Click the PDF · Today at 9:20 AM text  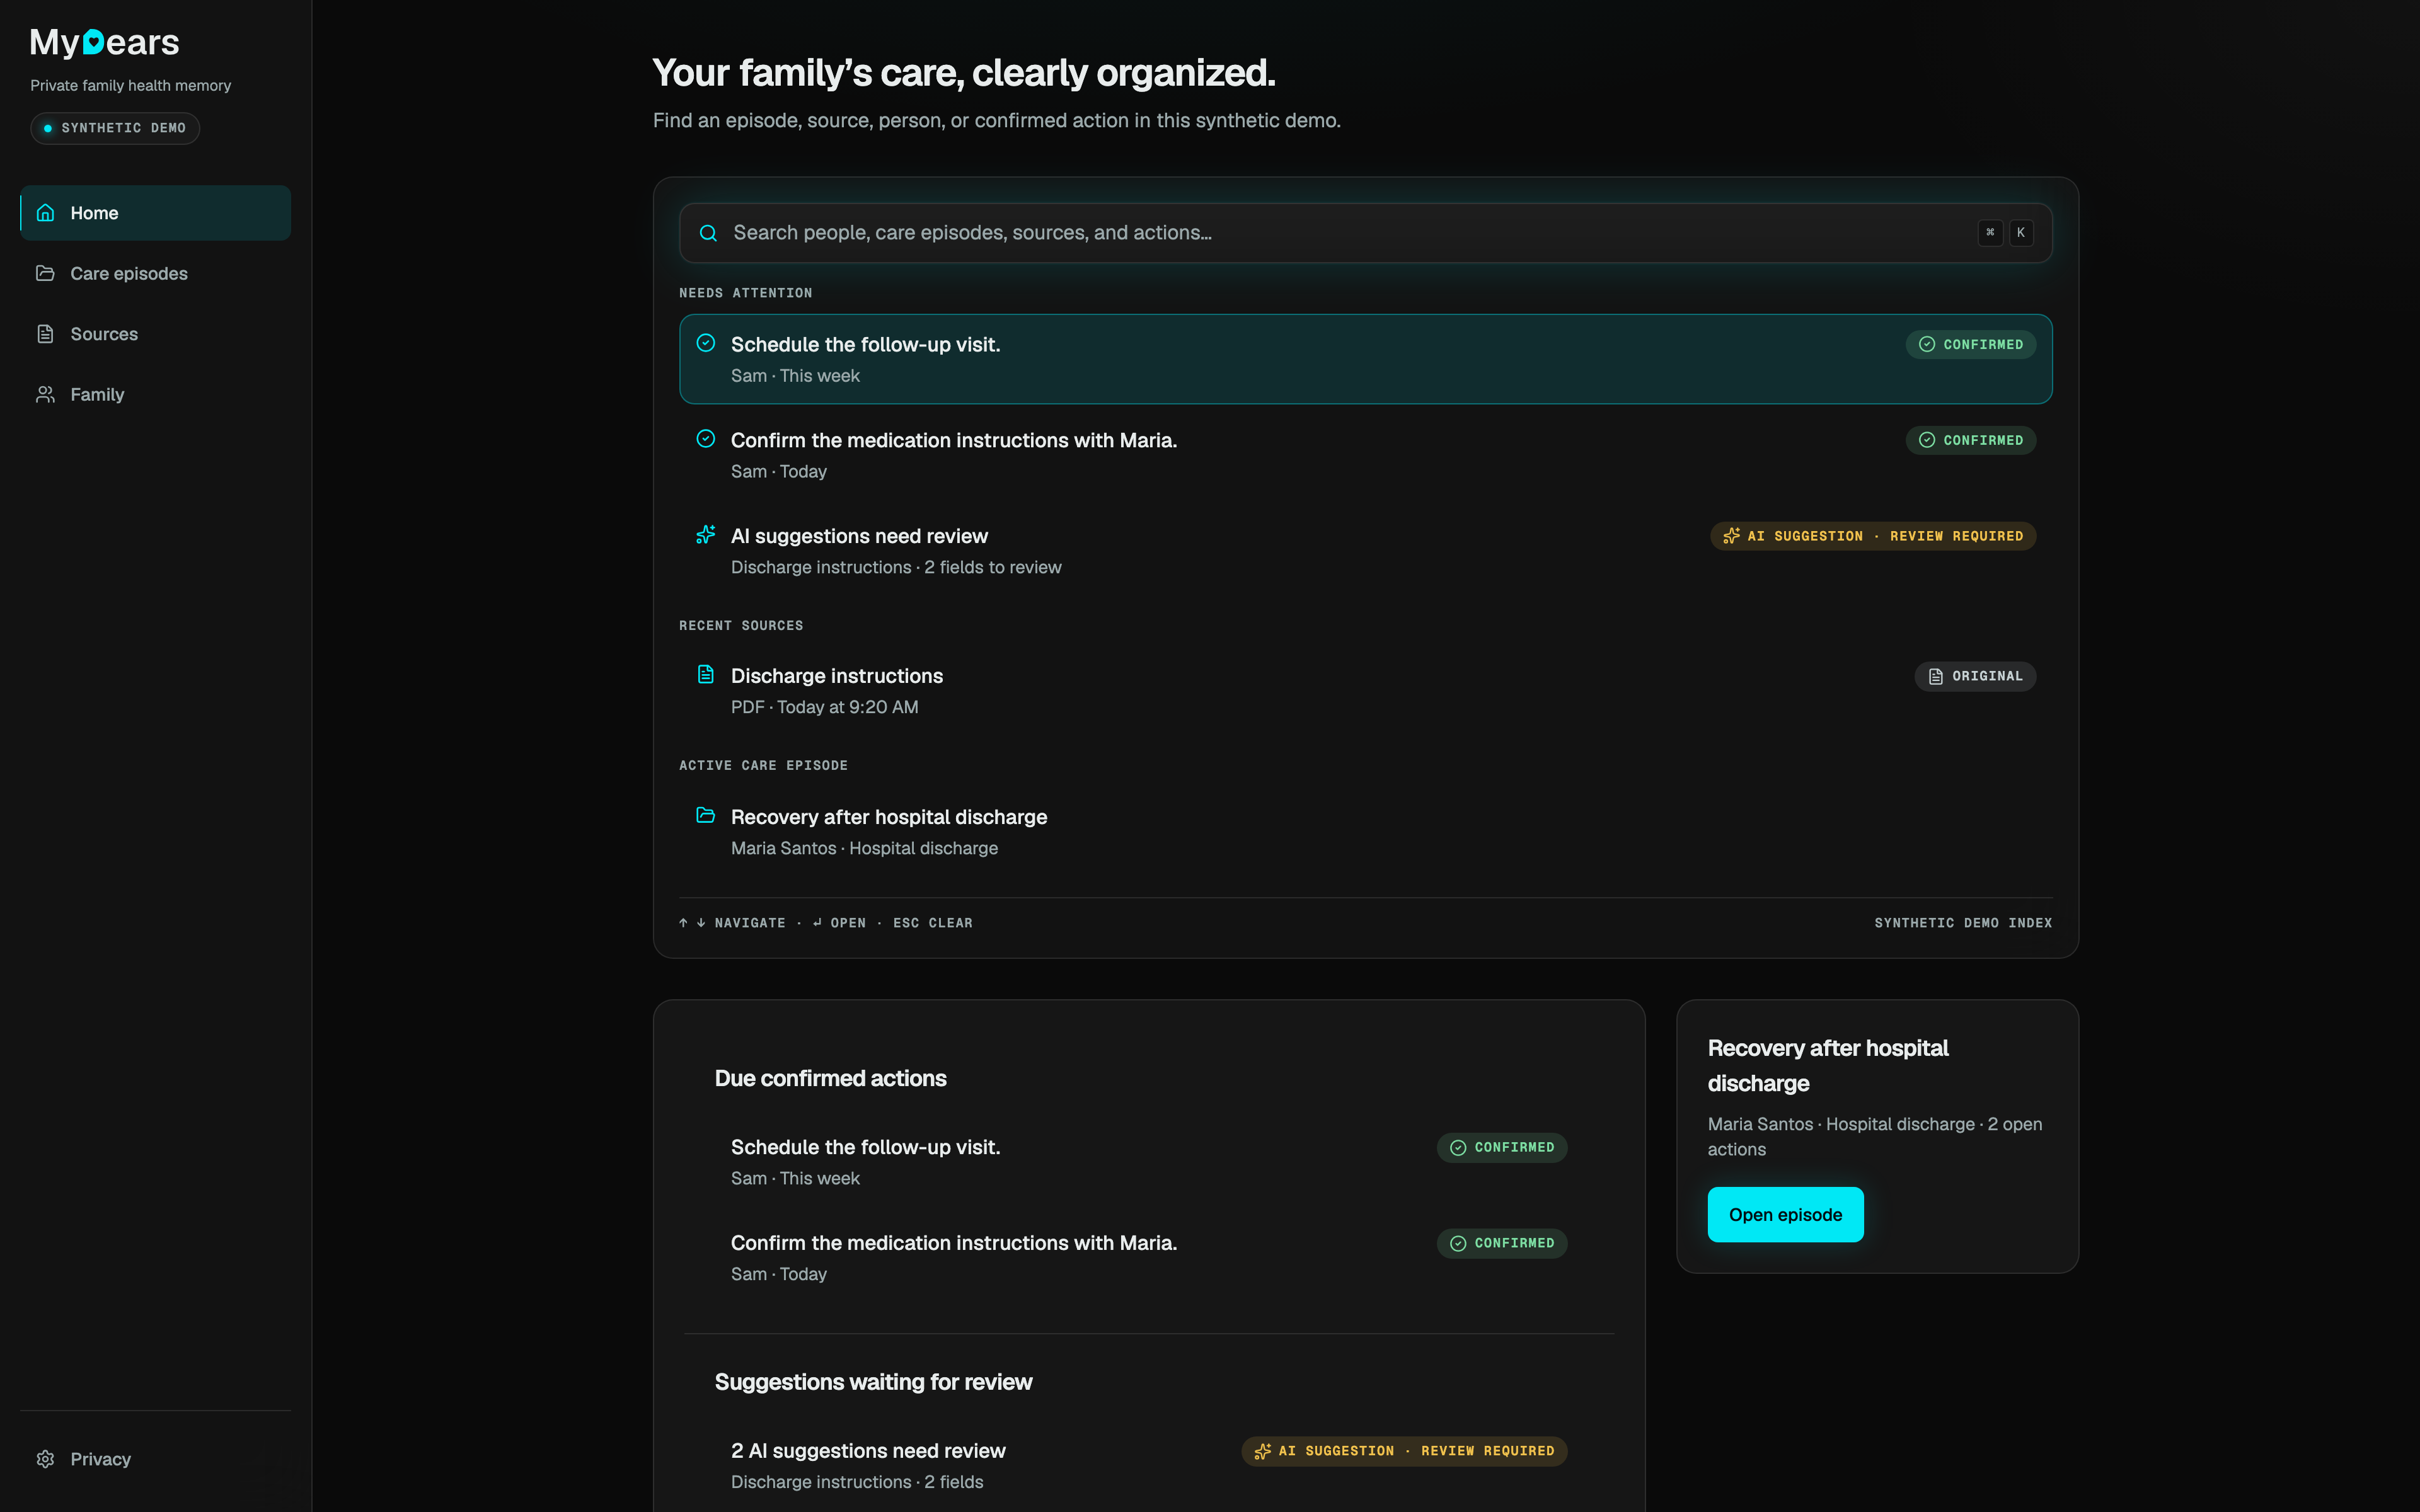(824, 707)
